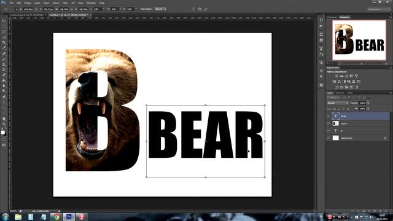Viewport: 393px width, 221px height.
Task: Open the Fill slider arrow
Action: (368, 109)
